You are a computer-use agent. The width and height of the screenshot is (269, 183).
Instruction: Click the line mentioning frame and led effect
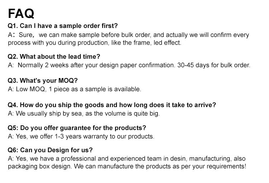[x=95, y=43]
